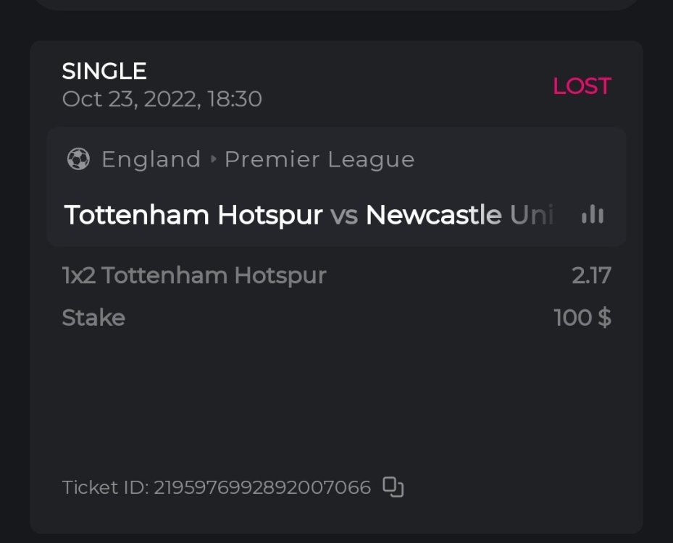Click the Oct 23, 2022 date
Screen dimensions: 673x543
pyautogui.click(x=129, y=99)
